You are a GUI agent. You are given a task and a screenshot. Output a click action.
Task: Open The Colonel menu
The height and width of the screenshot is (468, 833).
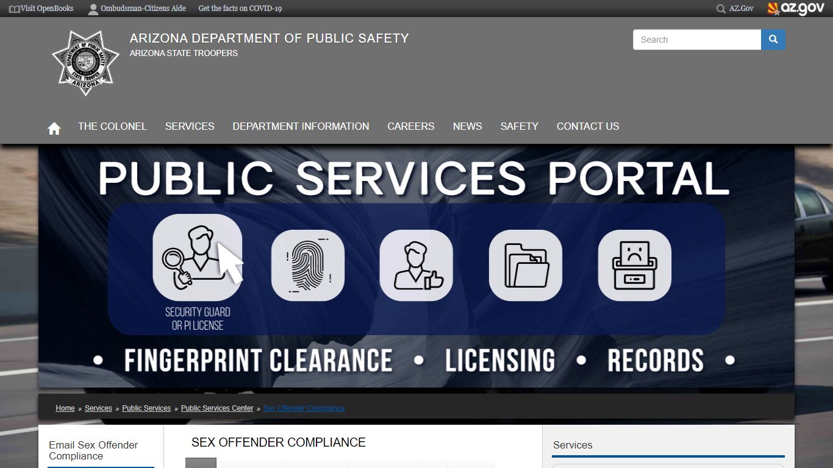[112, 126]
